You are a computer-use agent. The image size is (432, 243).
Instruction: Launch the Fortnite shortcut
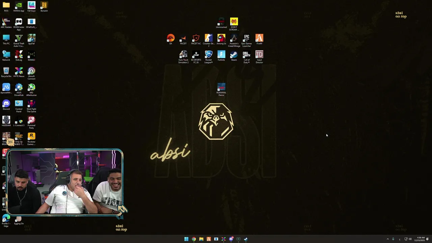point(221,56)
